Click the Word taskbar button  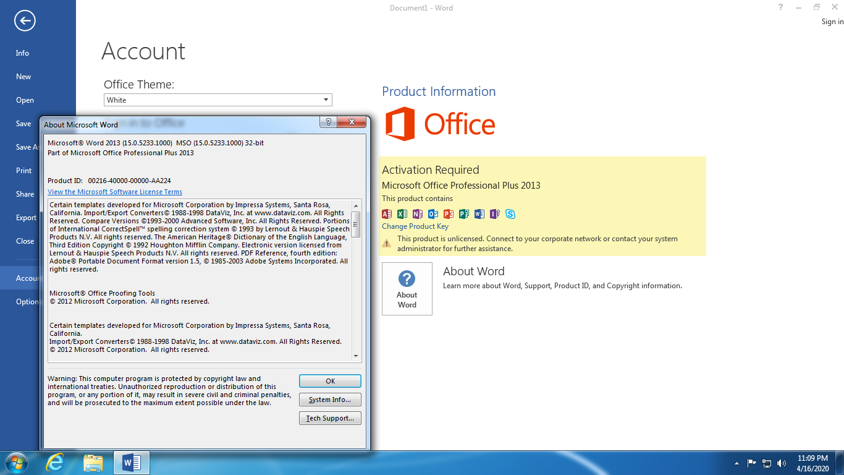[x=132, y=463]
